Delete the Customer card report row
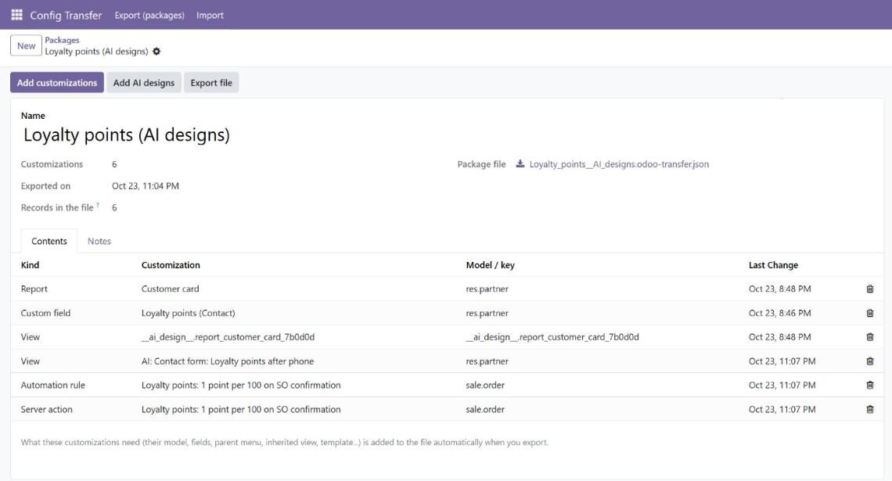 pyautogui.click(x=870, y=289)
